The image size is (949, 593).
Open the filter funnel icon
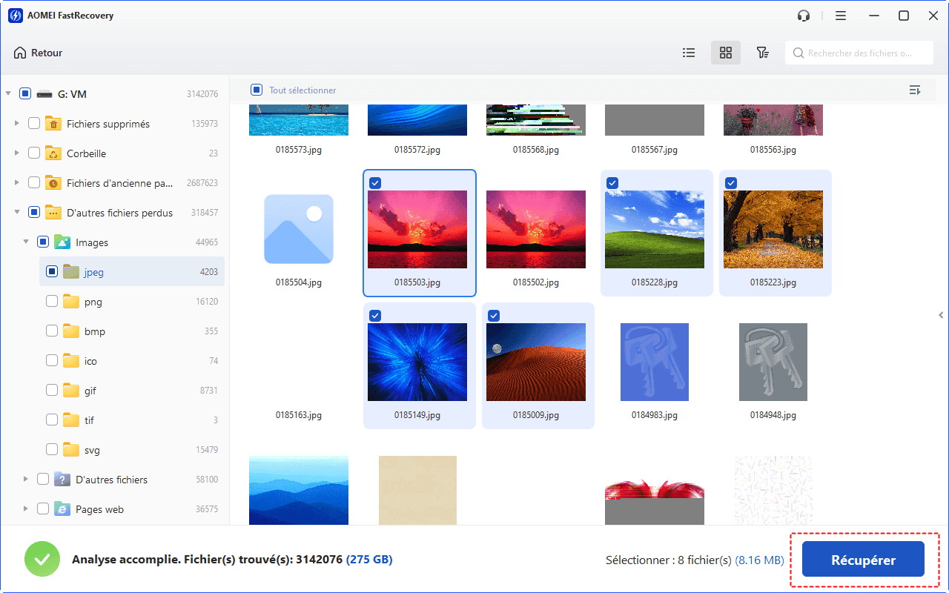point(762,53)
